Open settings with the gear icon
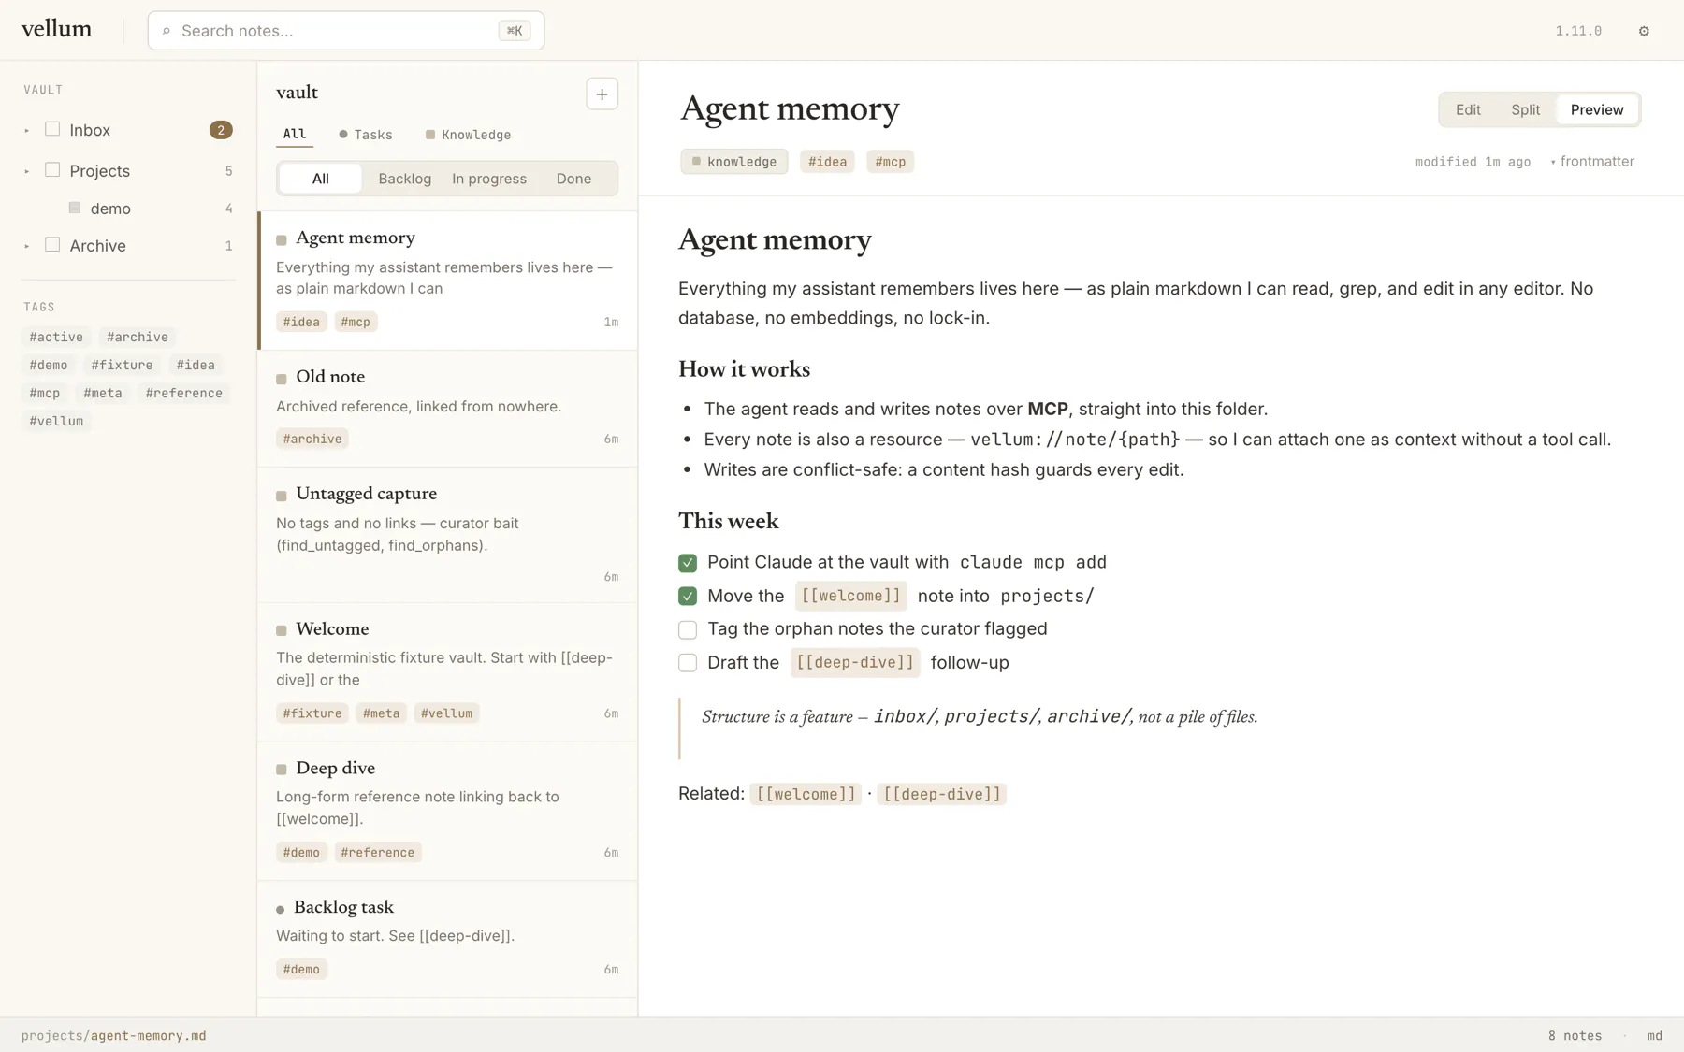Viewport: 1684px width, 1052px height. (x=1644, y=31)
